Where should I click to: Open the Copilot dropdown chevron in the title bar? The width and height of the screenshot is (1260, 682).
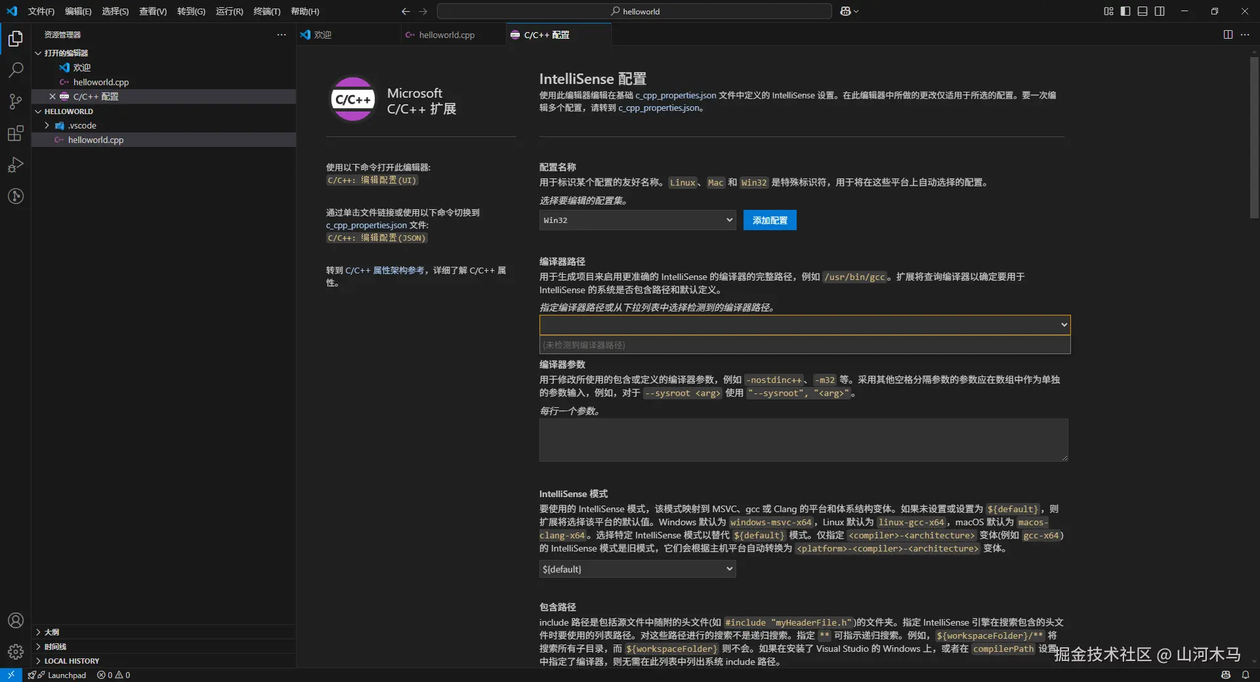[856, 11]
